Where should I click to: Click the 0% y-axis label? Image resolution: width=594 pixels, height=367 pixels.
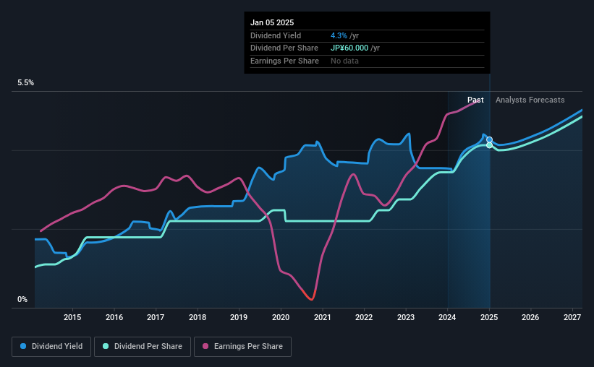click(22, 299)
